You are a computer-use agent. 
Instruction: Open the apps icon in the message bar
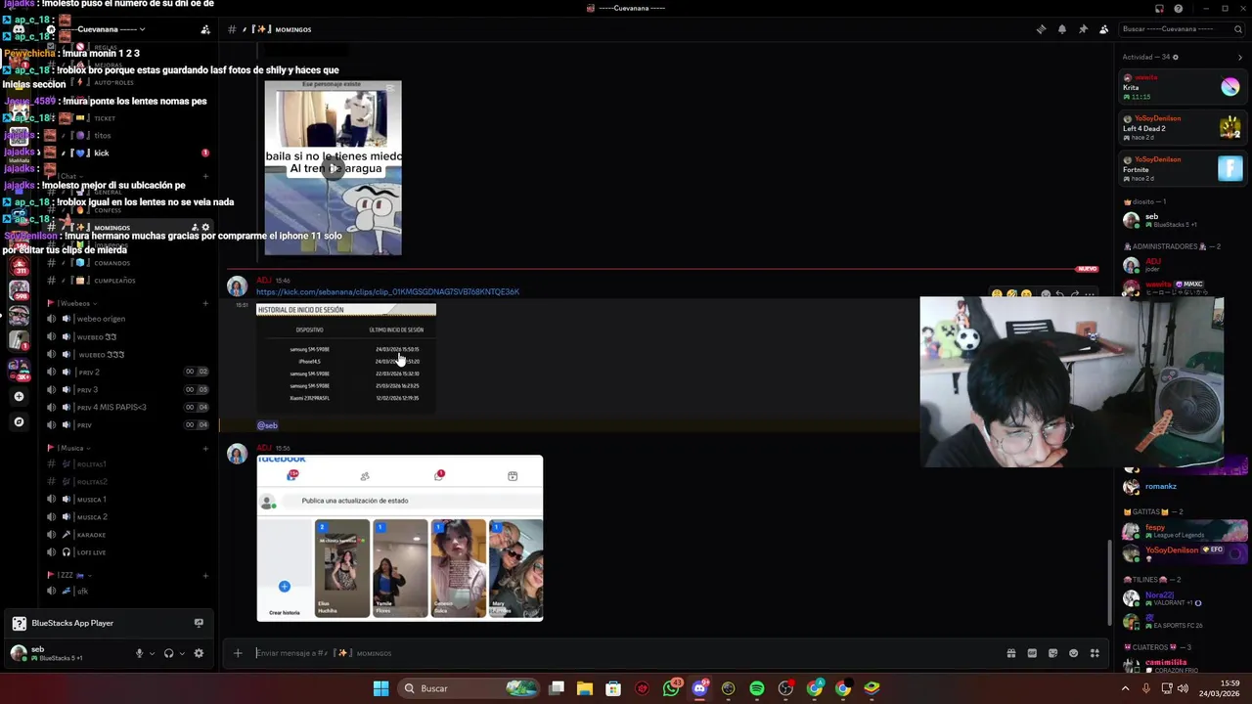click(x=1095, y=653)
